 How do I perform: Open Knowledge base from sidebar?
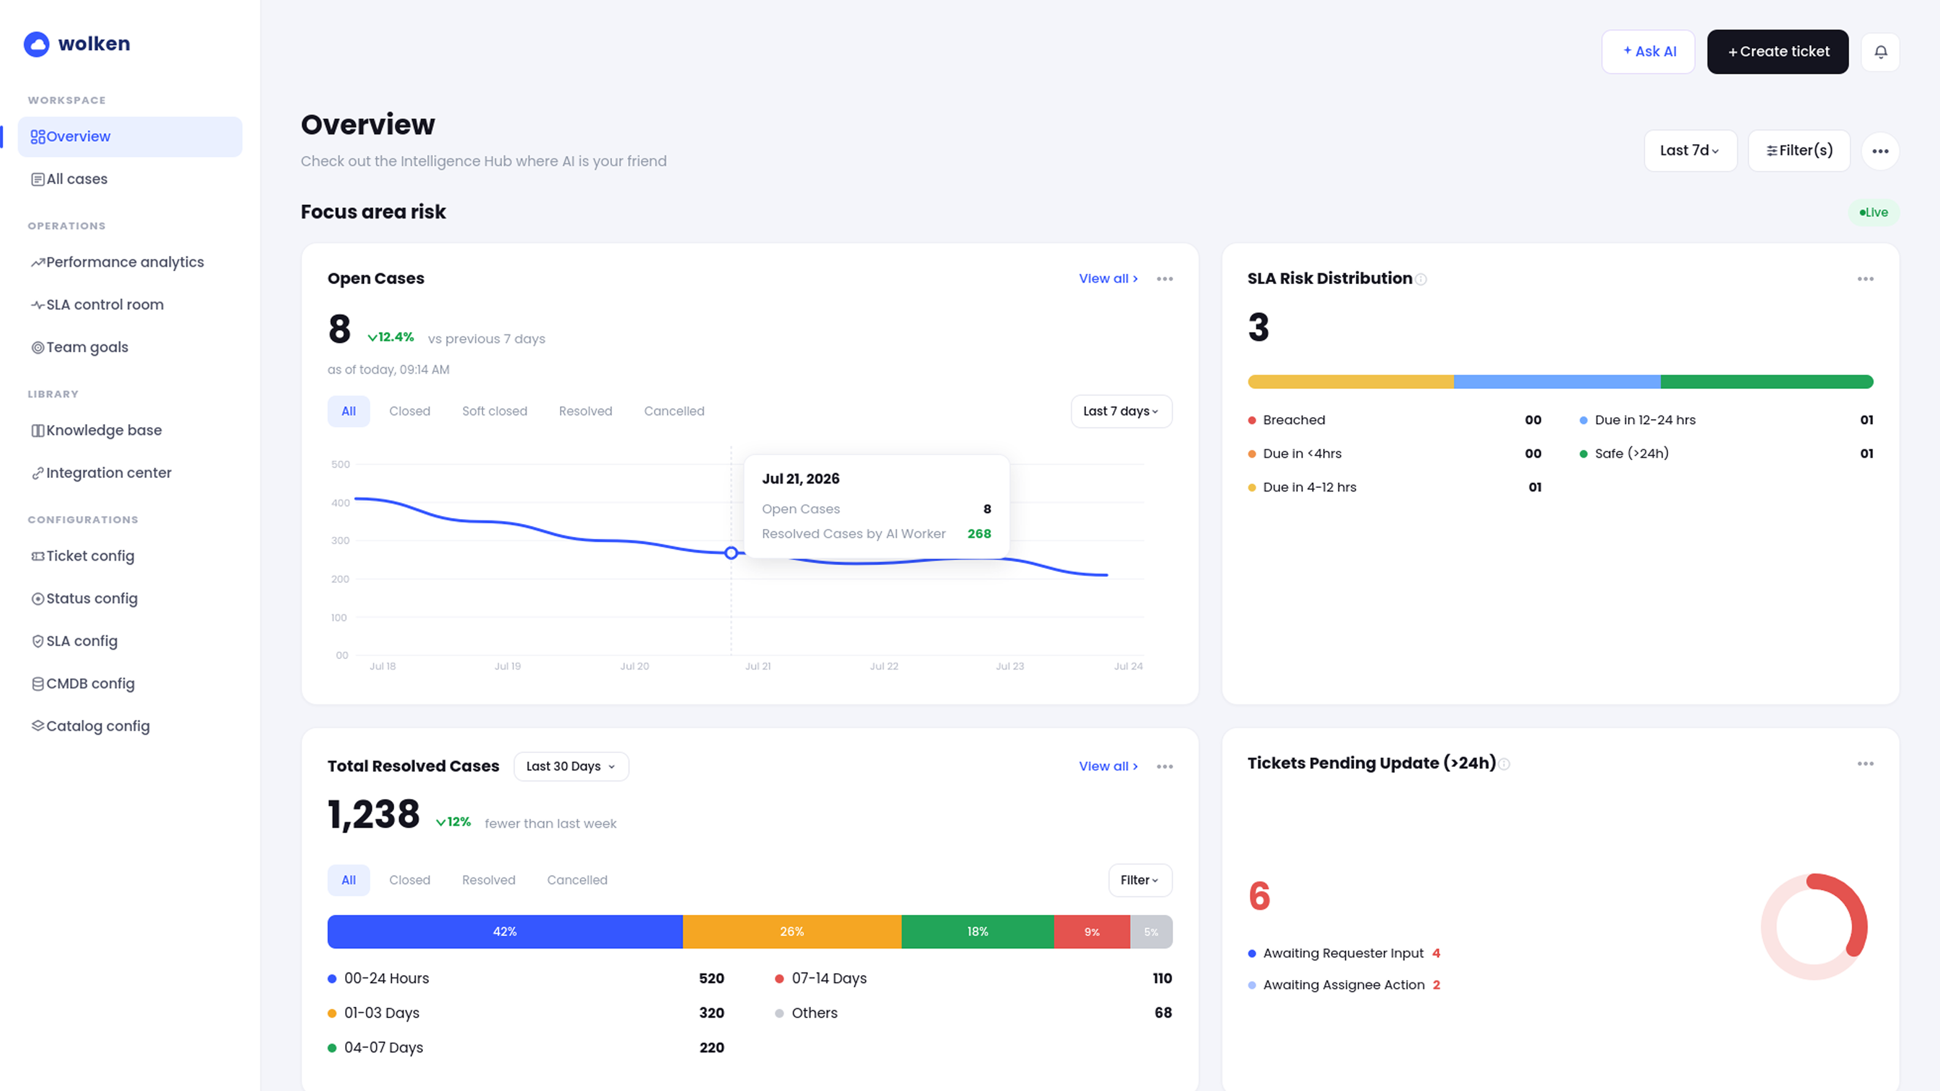click(130, 431)
